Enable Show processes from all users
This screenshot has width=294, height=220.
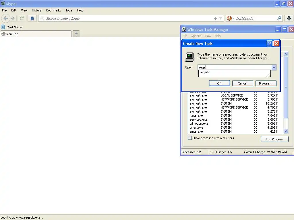(190, 138)
